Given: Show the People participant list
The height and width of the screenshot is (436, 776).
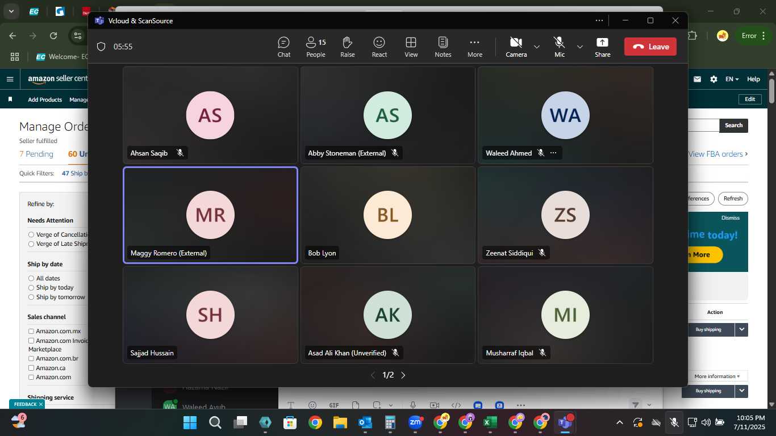Looking at the screenshot, I should coord(316,47).
